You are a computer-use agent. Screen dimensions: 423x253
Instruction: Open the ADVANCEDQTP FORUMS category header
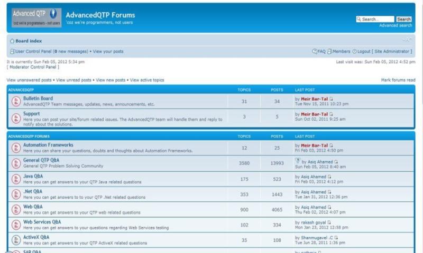[x=29, y=137]
